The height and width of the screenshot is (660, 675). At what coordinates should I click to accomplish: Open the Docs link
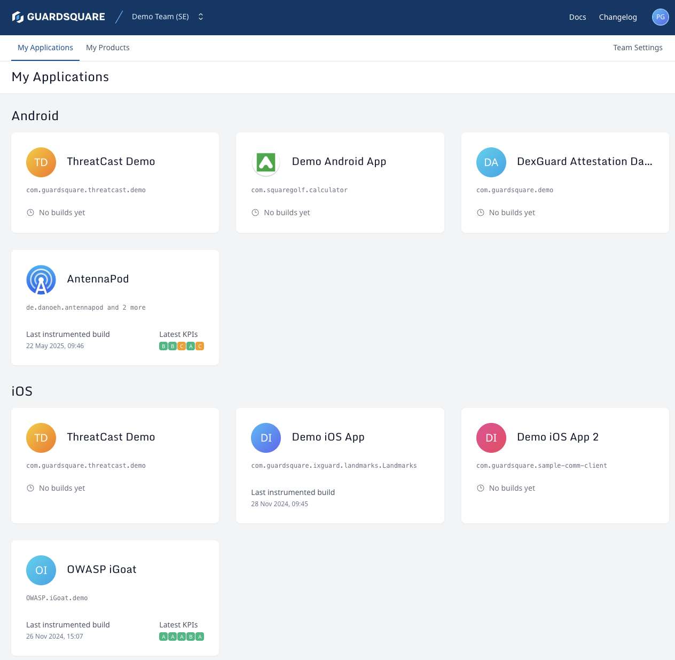click(x=577, y=17)
